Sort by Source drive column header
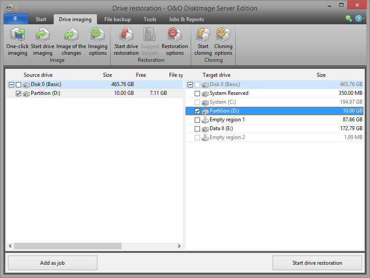Viewport: 370px width, 278px height. (x=38, y=75)
